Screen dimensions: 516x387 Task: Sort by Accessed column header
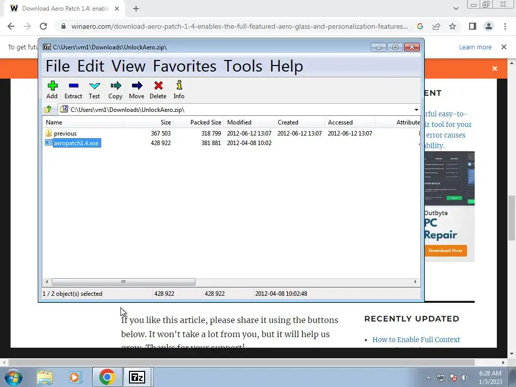point(350,122)
